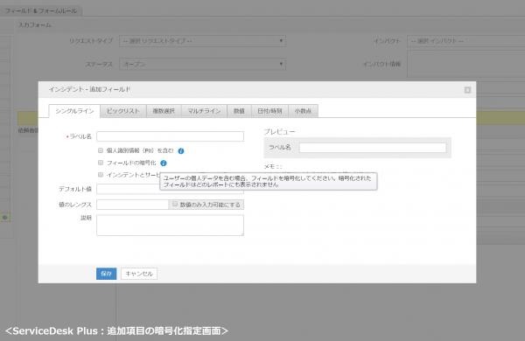Save the new field with 保存 button

(106, 274)
